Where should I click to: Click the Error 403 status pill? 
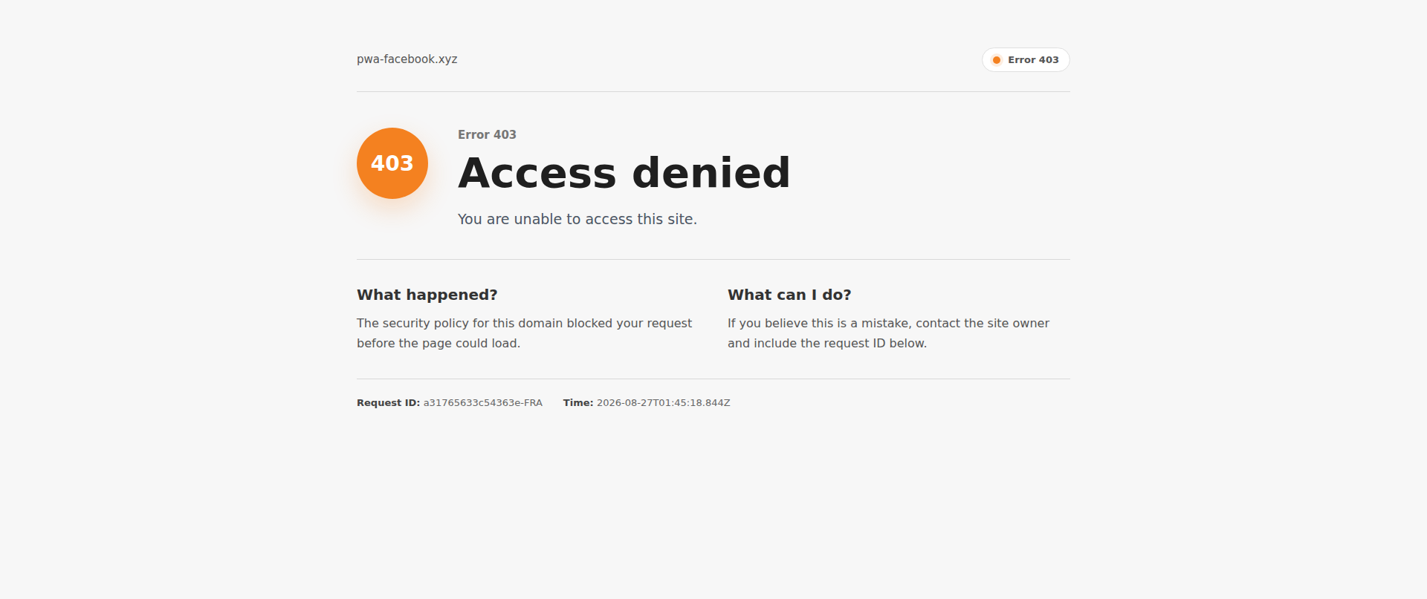click(1026, 60)
